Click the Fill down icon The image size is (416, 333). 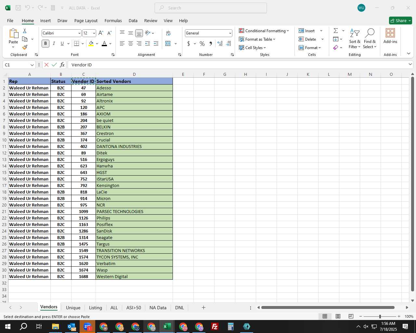(336, 39)
